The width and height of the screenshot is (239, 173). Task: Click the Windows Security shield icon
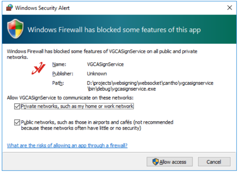click(15, 29)
